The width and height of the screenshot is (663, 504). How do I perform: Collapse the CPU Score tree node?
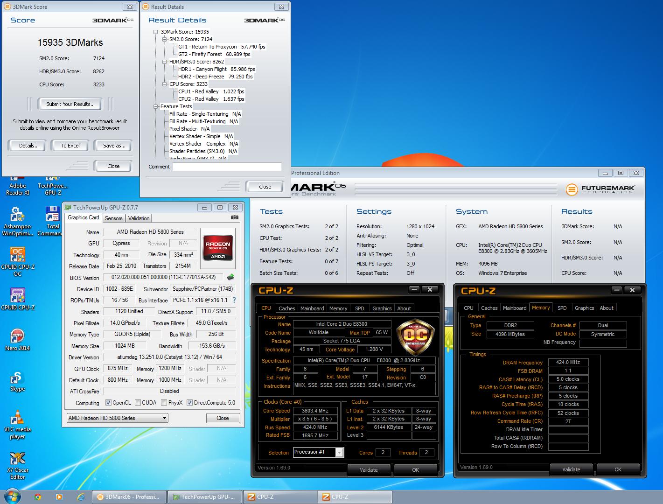[165, 84]
